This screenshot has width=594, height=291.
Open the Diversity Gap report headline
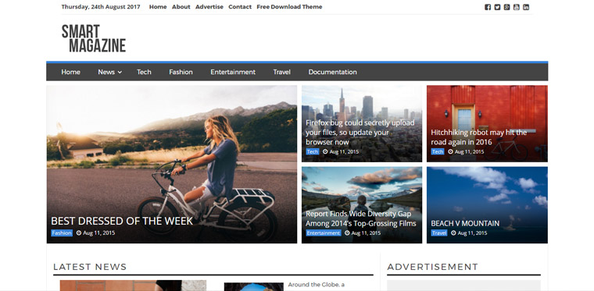pos(360,218)
